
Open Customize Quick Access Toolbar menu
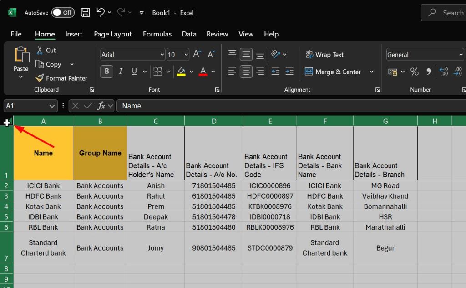click(x=142, y=13)
